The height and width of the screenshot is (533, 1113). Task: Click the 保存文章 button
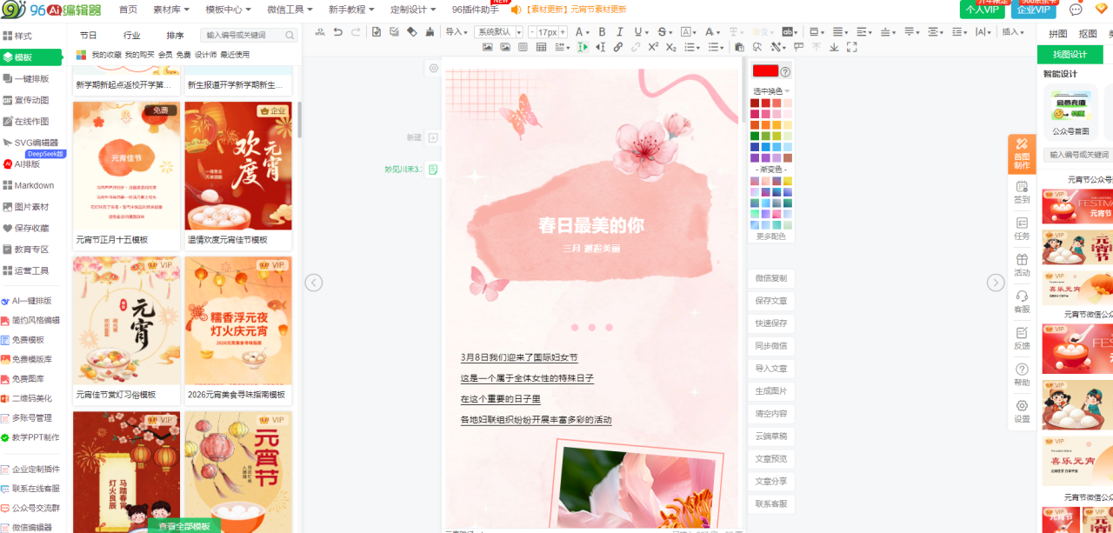[770, 301]
